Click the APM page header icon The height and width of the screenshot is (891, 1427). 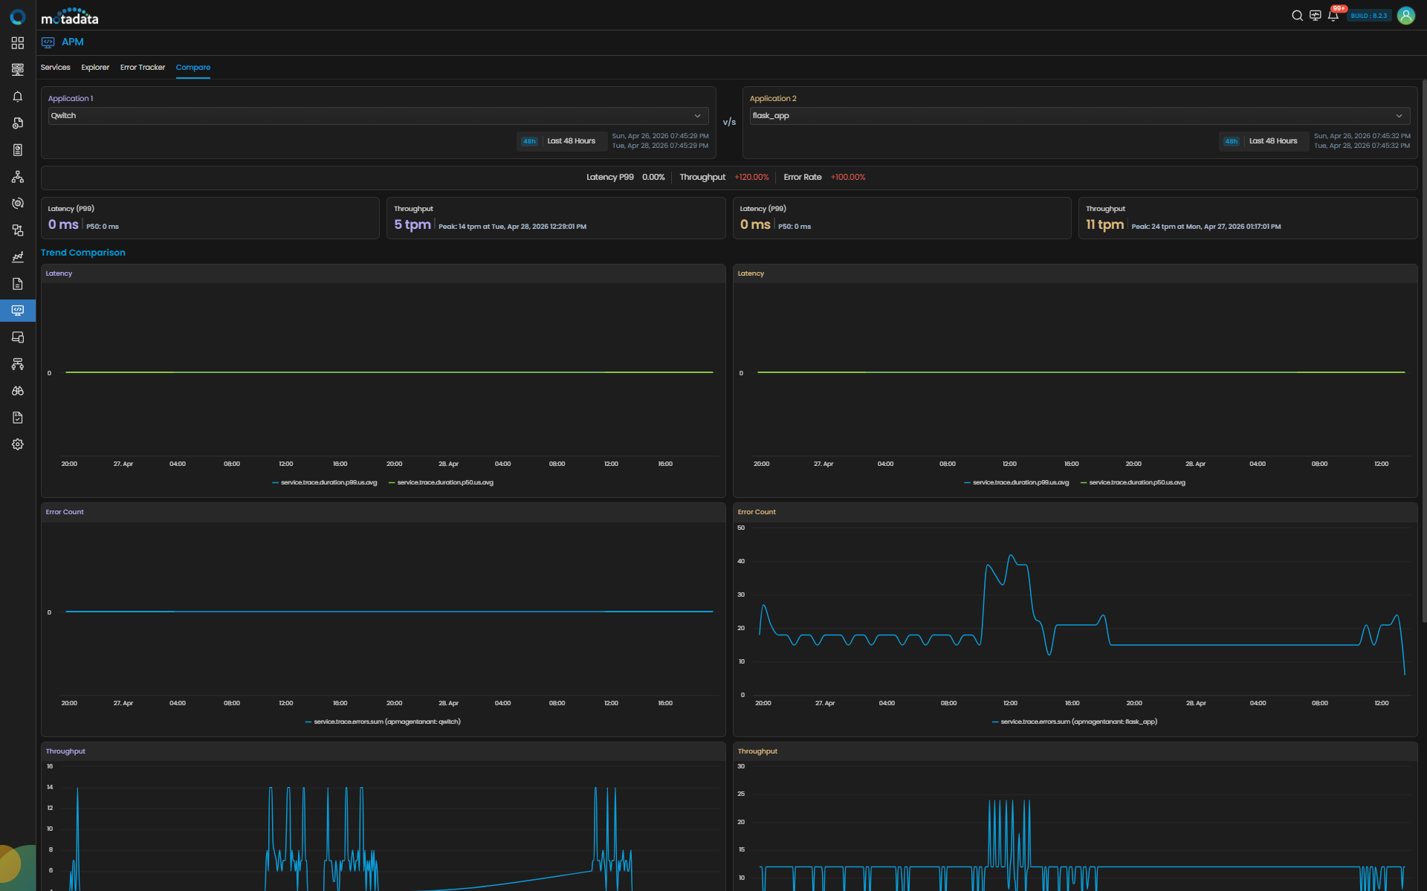point(48,42)
